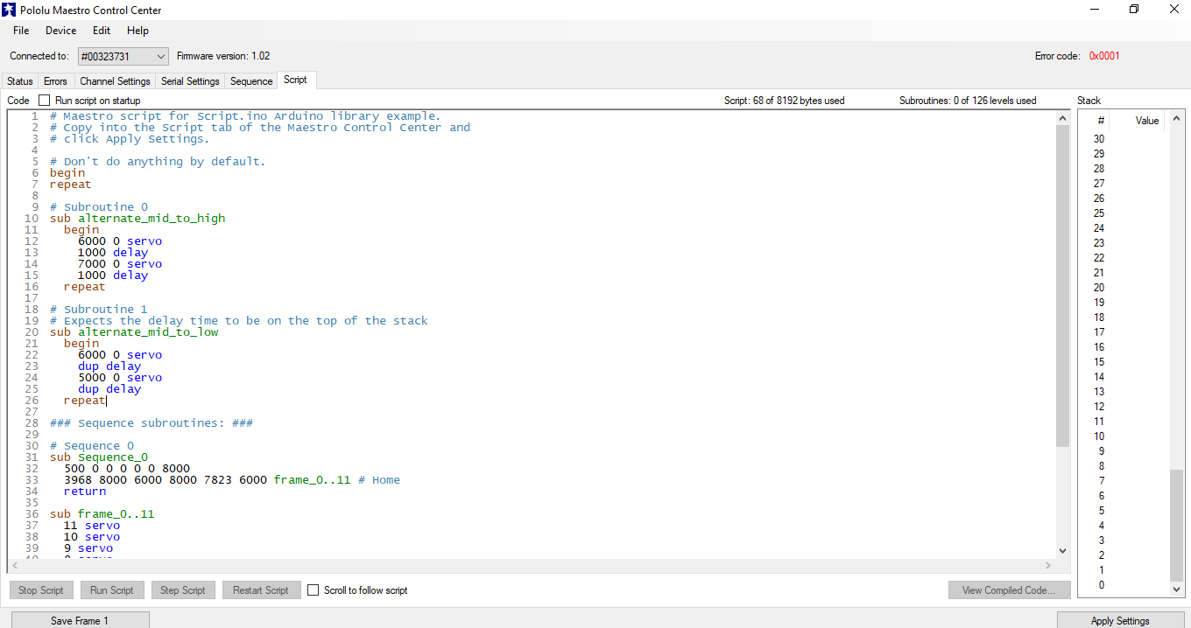The image size is (1191, 628).
Task: Switch to the Status tab
Action: 19,80
